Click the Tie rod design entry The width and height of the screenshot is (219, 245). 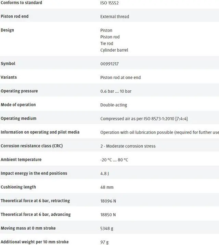click(x=106, y=43)
